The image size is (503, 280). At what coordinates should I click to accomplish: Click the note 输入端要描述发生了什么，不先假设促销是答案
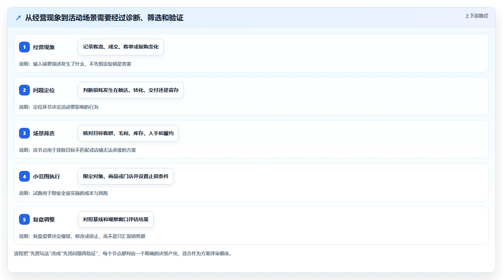tap(75, 64)
